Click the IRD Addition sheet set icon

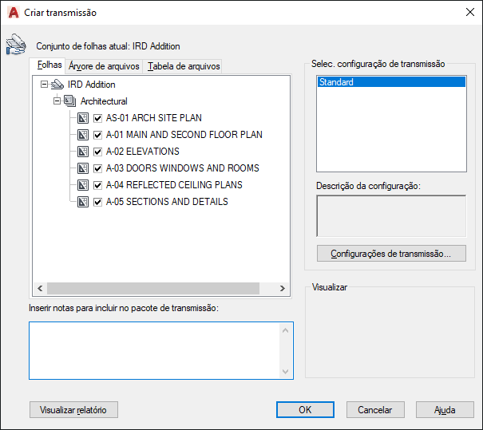click(x=57, y=85)
